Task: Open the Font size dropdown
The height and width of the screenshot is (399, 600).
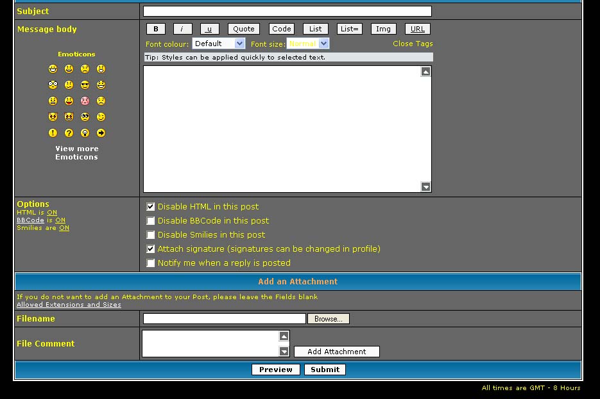Action: coord(307,44)
